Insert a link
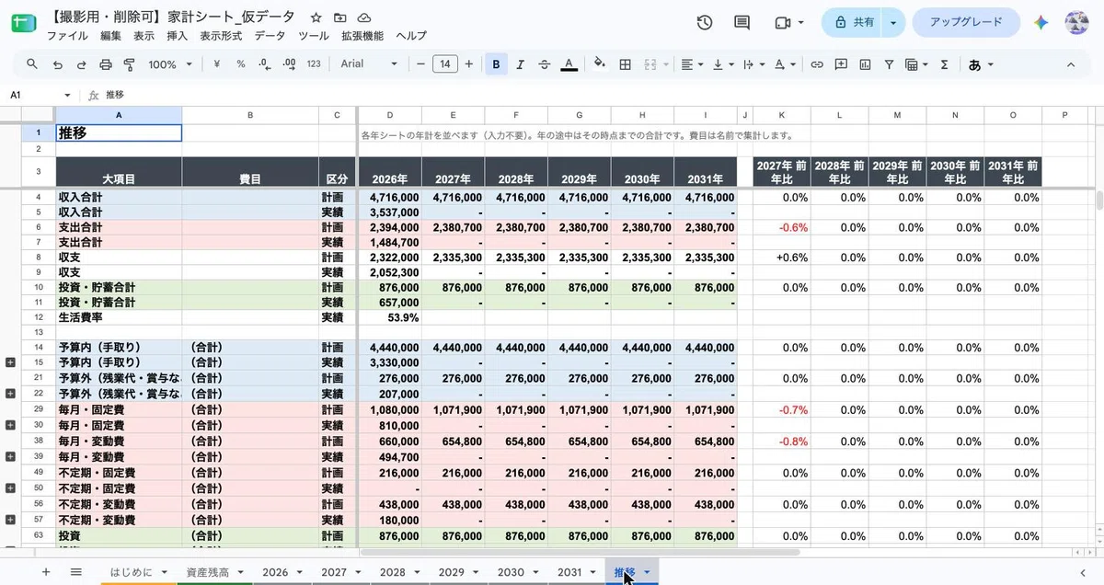 click(x=816, y=64)
